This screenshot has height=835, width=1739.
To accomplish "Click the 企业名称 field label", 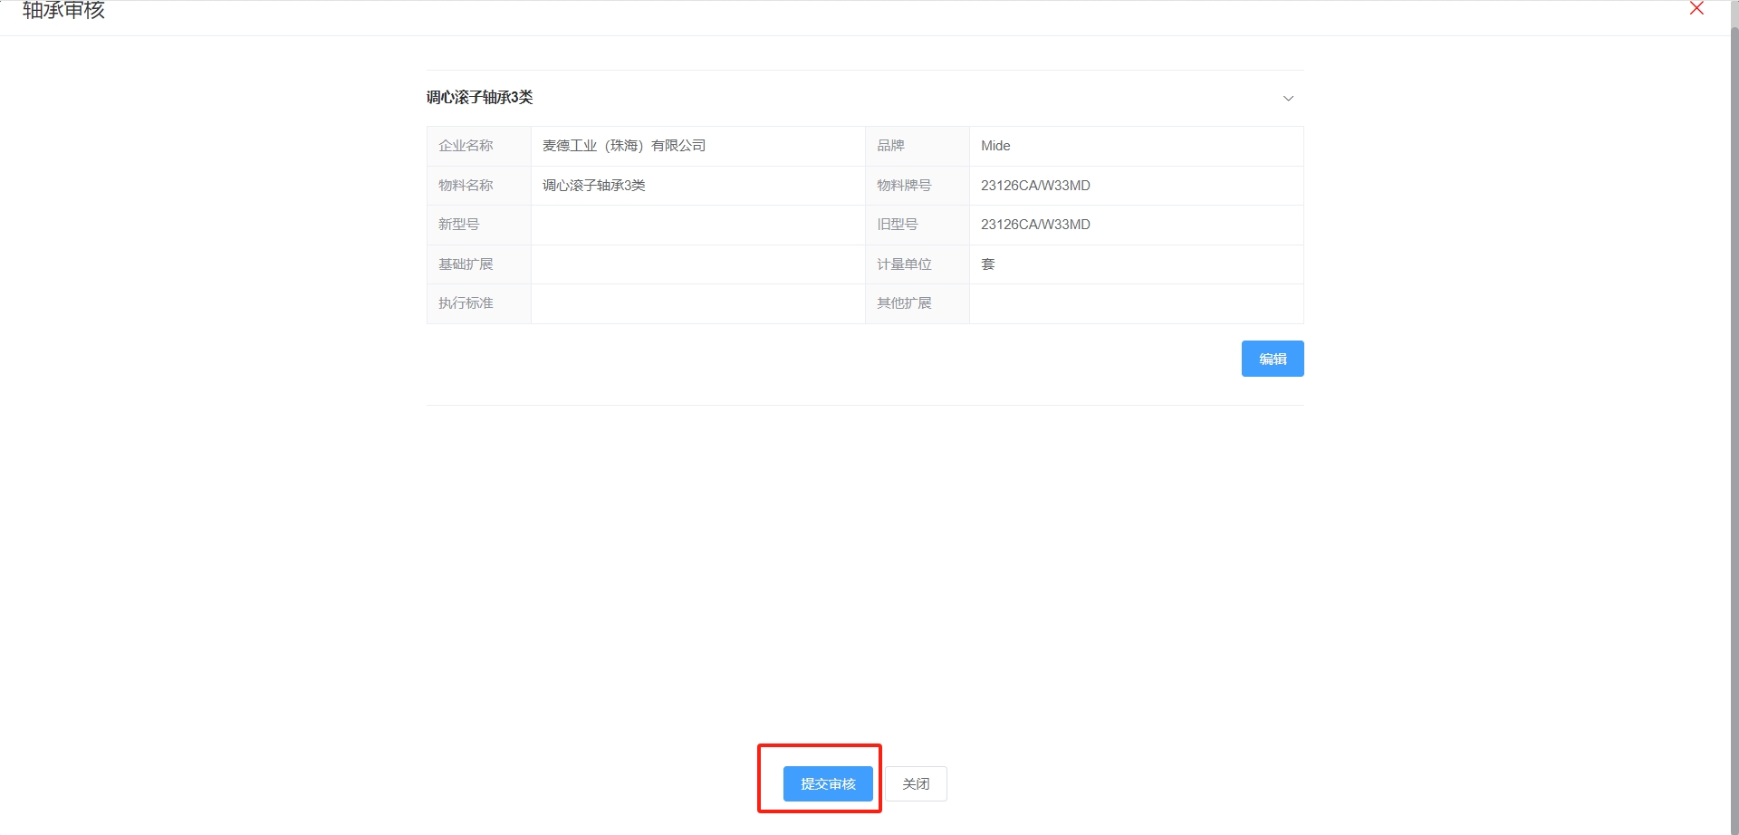I will coord(466,146).
